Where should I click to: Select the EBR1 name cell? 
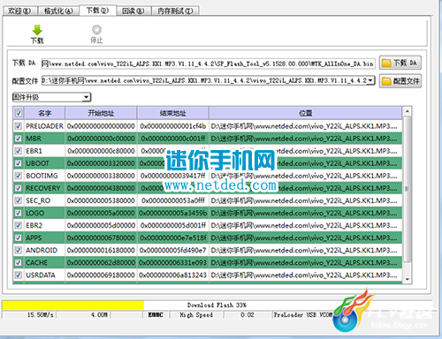[44, 151]
